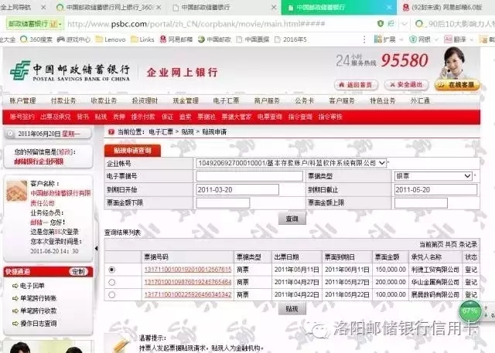Close the active 中国邮政储蓄银行 browser tab

(389, 7)
